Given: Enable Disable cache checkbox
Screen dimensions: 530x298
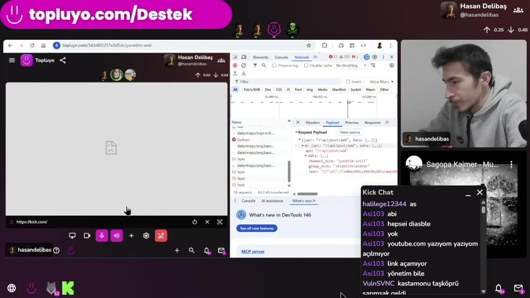Looking at the screenshot, I should pyautogui.click(x=306, y=65).
